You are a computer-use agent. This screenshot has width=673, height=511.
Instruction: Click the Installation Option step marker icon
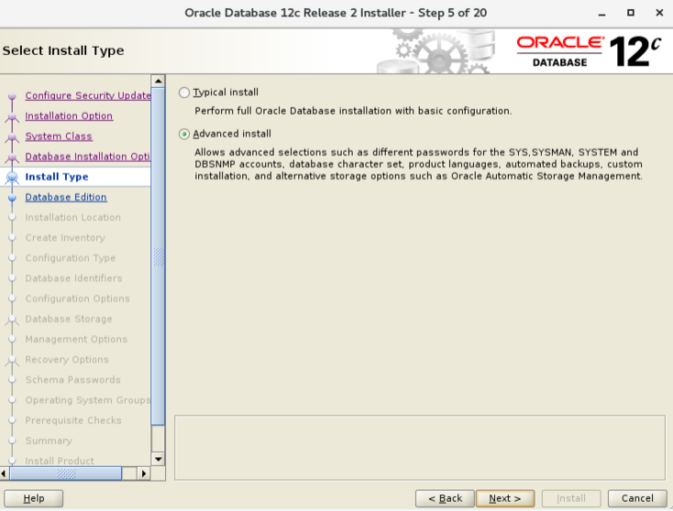click(12, 116)
